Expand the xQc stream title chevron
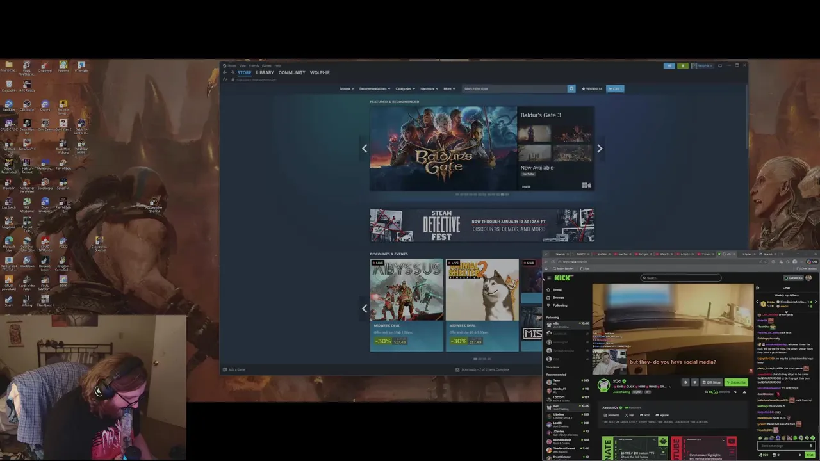The image size is (820, 461). click(670, 387)
